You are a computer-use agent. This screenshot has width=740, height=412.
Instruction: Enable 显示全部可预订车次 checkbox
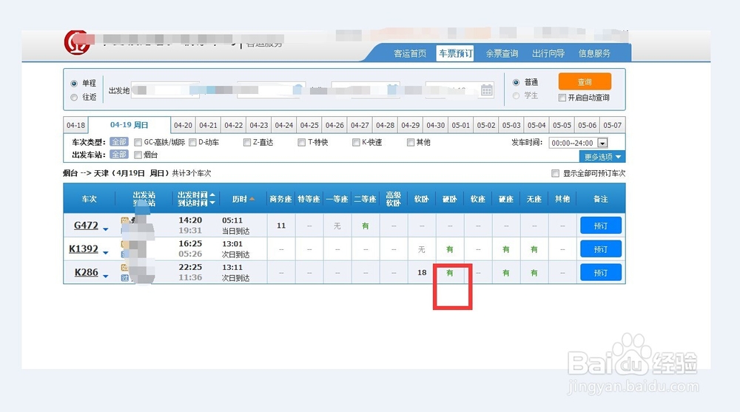tap(556, 173)
